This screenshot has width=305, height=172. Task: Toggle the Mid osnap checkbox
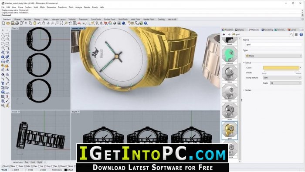26,166
